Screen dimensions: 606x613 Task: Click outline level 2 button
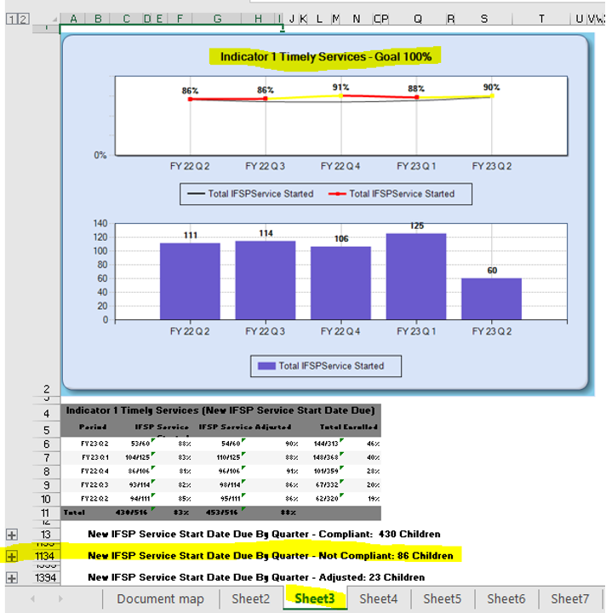click(23, 19)
